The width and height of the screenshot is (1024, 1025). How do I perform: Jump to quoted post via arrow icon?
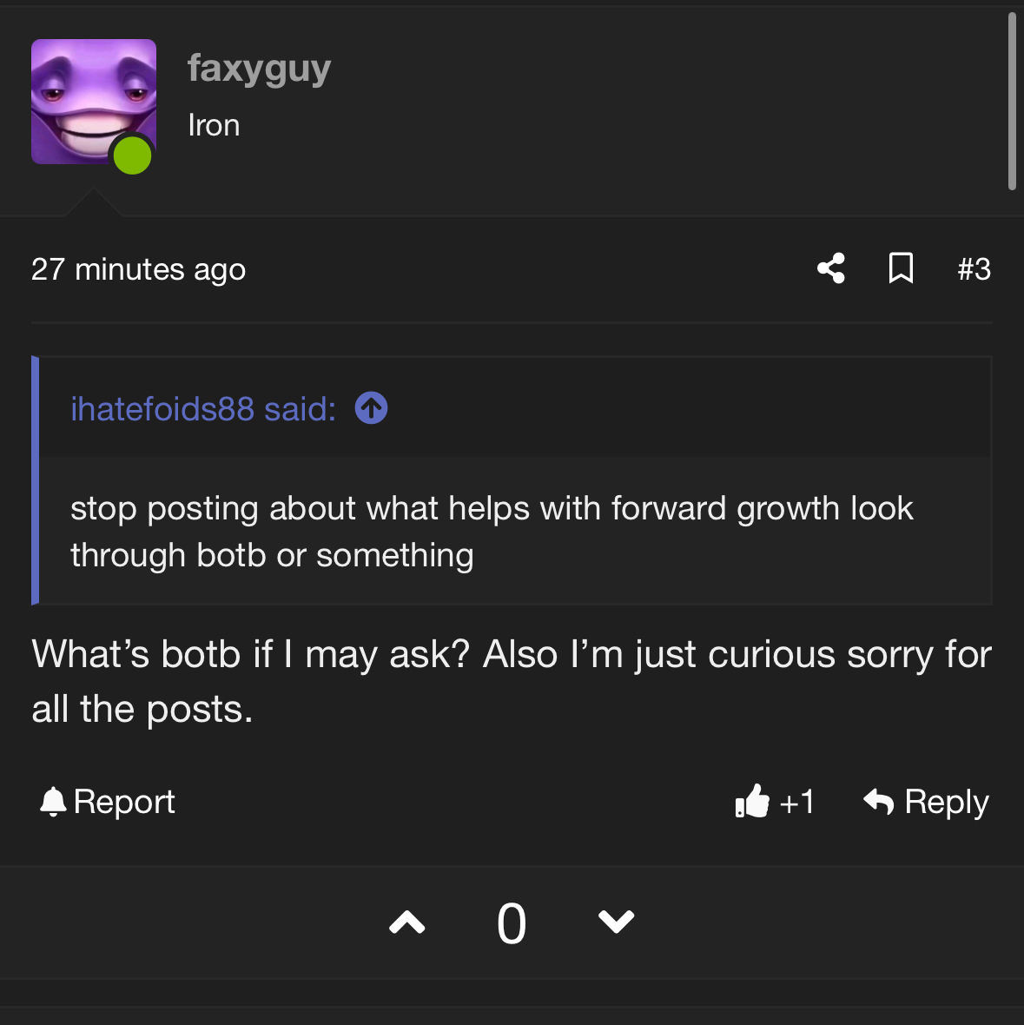click(371, 408)
